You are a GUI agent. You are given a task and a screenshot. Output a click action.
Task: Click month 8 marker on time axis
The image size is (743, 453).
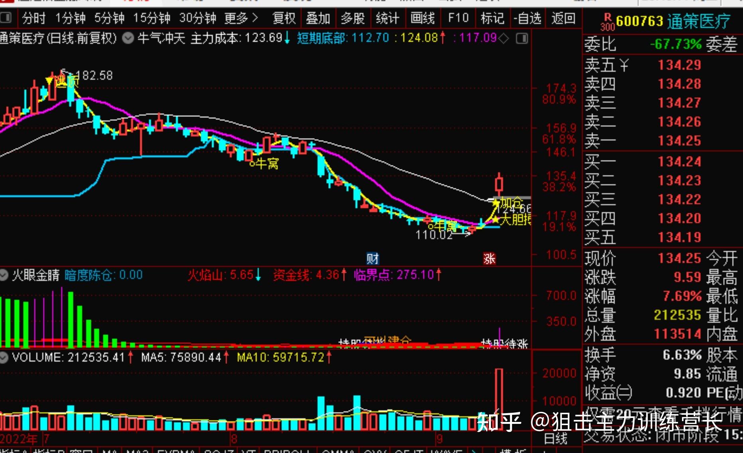[234, 439]
